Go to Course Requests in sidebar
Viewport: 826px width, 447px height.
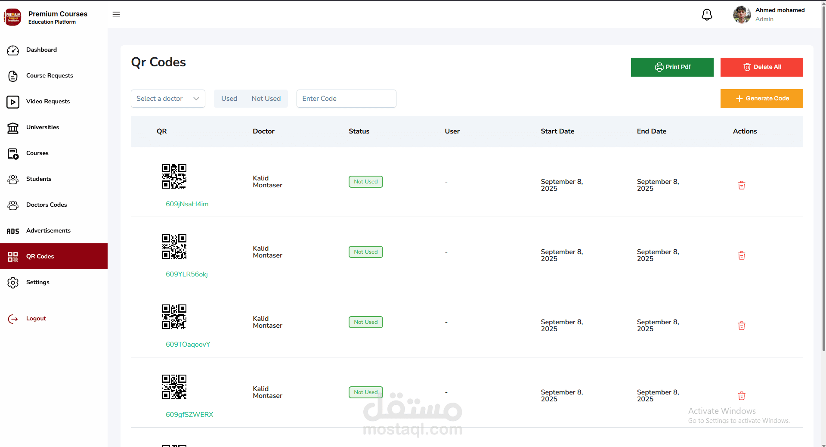(x=54, y=76)
